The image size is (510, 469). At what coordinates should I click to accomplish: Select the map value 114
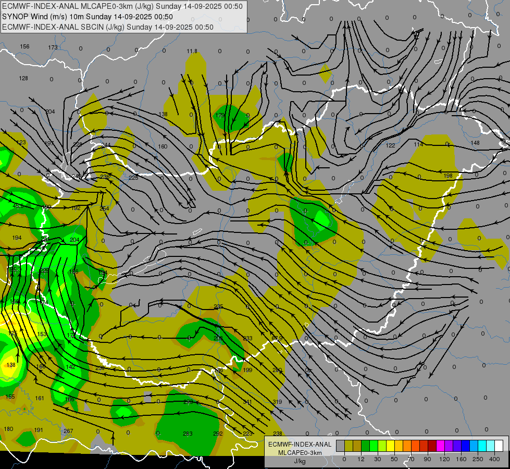click(x=419, y=144)
